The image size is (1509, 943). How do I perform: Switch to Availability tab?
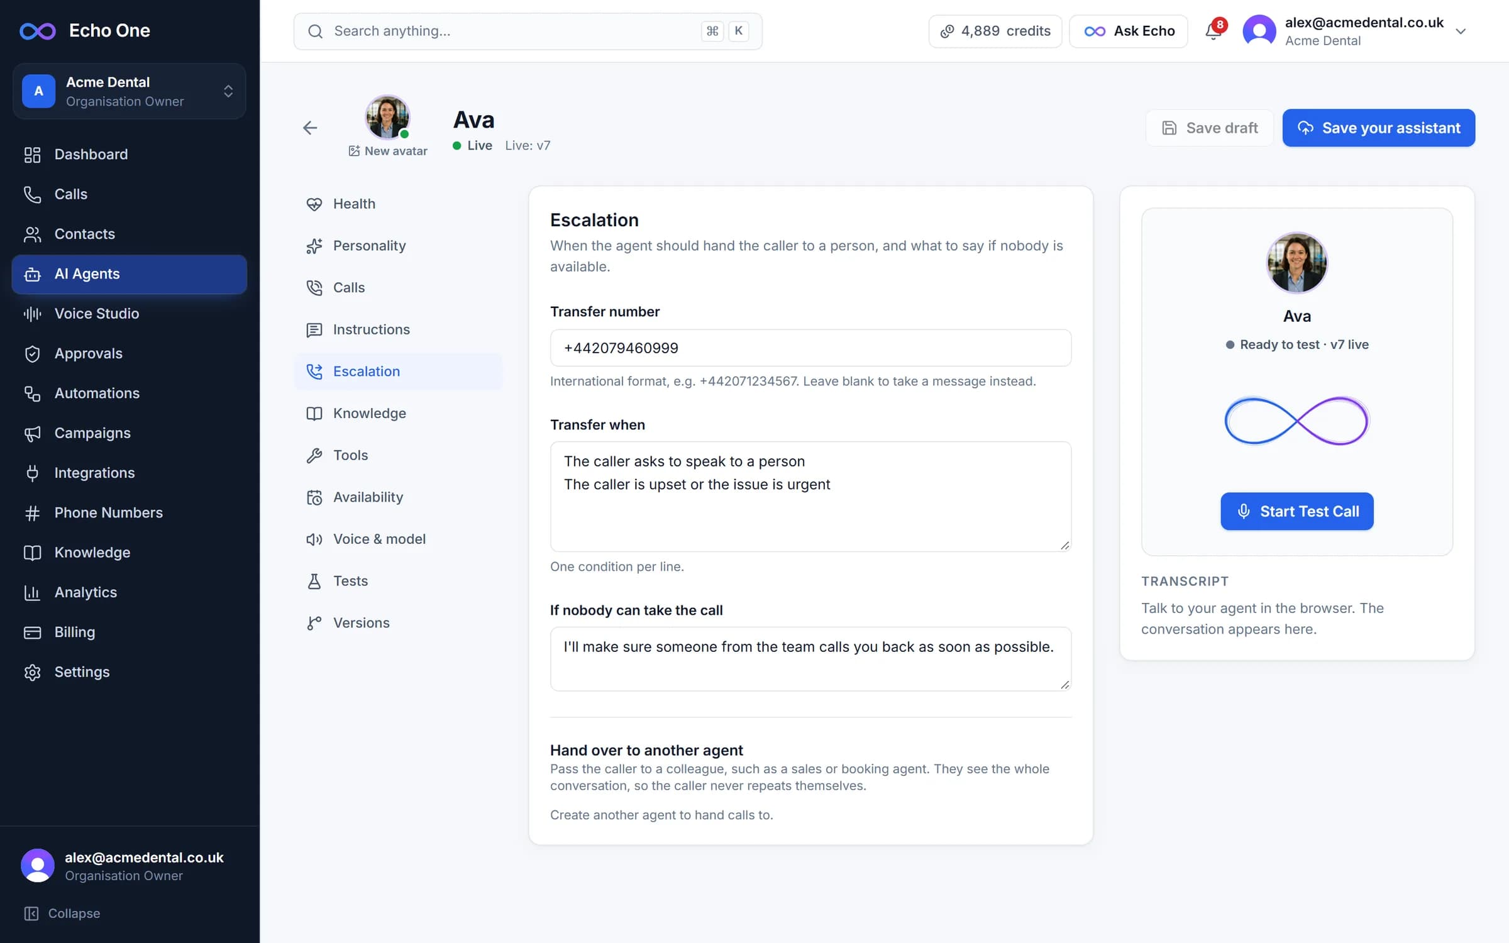coord(398,497)
